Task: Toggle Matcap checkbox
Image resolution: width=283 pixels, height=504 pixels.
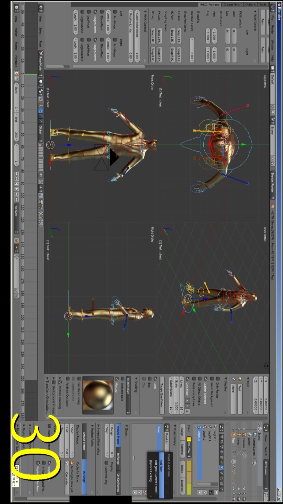Action: point(117,379)
